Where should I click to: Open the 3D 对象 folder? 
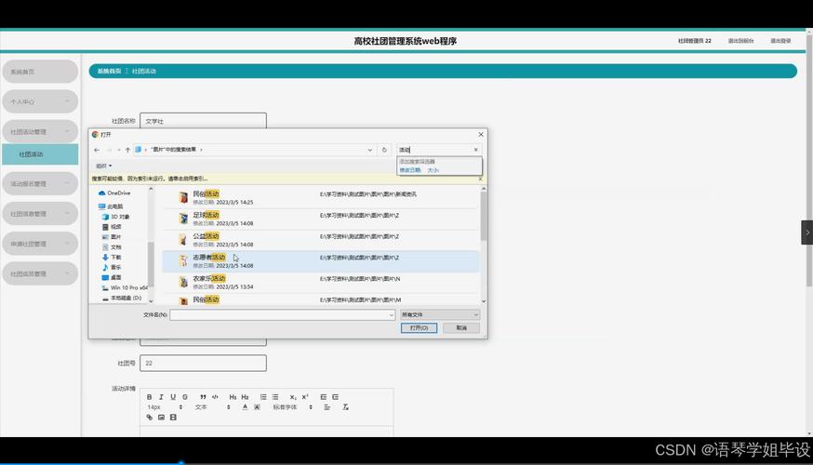(115, 217)
